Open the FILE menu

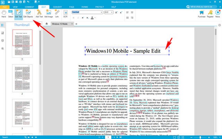[x=5, y=7]
